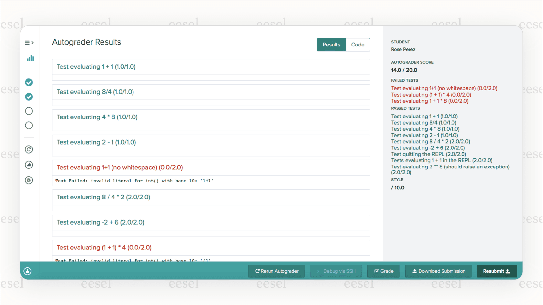The width and height of the screenshot is (543, 305).
Task: Open the user profile icon at bottom left
Action: coord(27,271)
